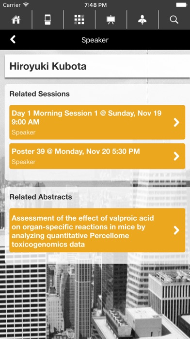Image resolution: width=190 pixels, height=339 pixels.
Task: Tap the 7:48 PM status bar clock
Action: pyautogui.click(x=95, y=5)
